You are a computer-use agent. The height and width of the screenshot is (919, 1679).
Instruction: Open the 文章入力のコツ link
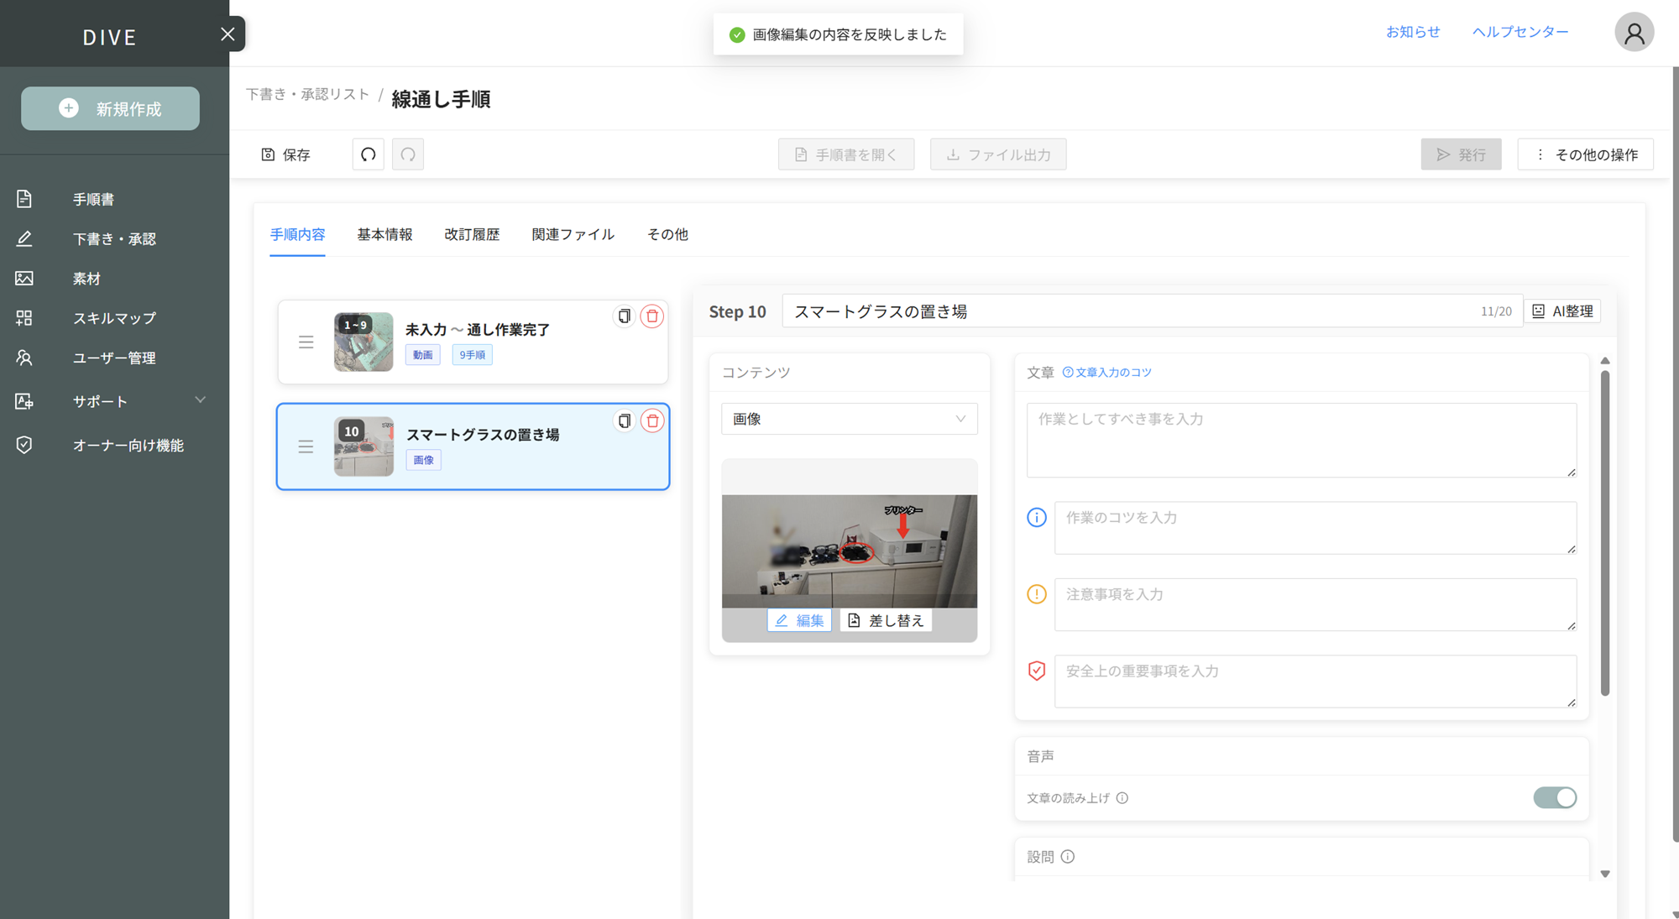click(1107, 373)
